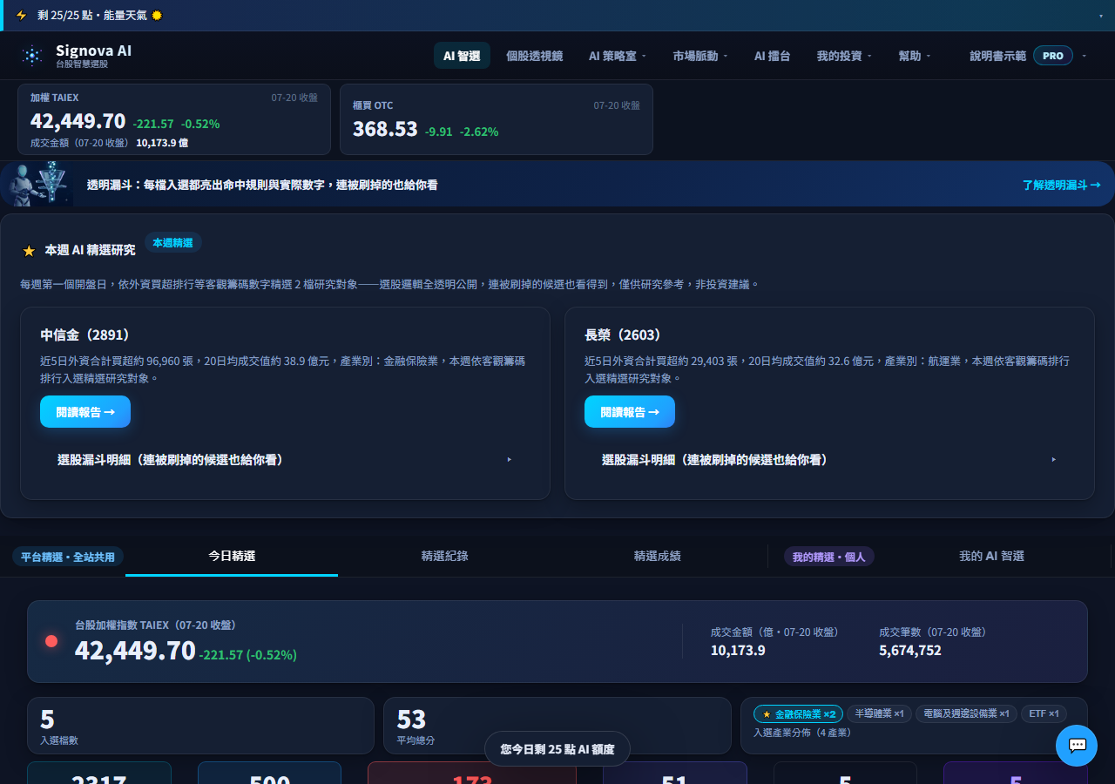Click the 成交筆數 value 5,674,752

coord(910,650)
